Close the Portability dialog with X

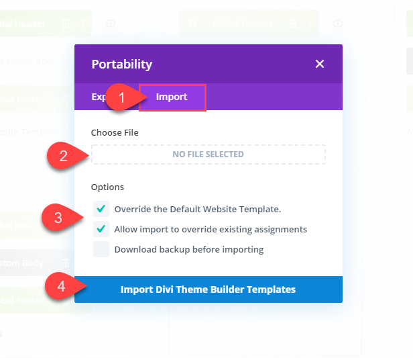(320, 64)
